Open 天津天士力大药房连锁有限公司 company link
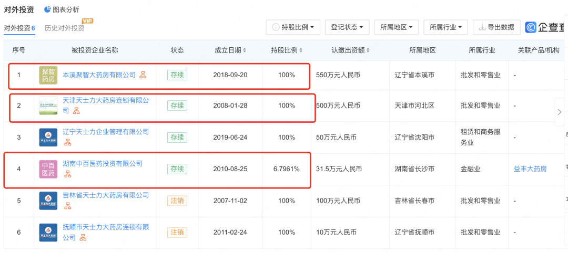The image size is (568, 253). click(x=106, y=105)
